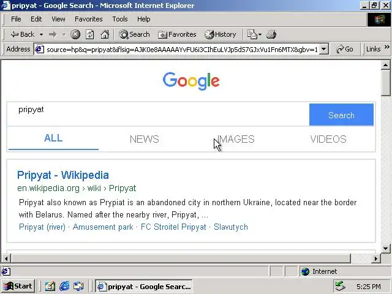This screenshot has width=392, height=294.
Task: Click the Internet zone indicator in status bar
Action: (319, 271)
